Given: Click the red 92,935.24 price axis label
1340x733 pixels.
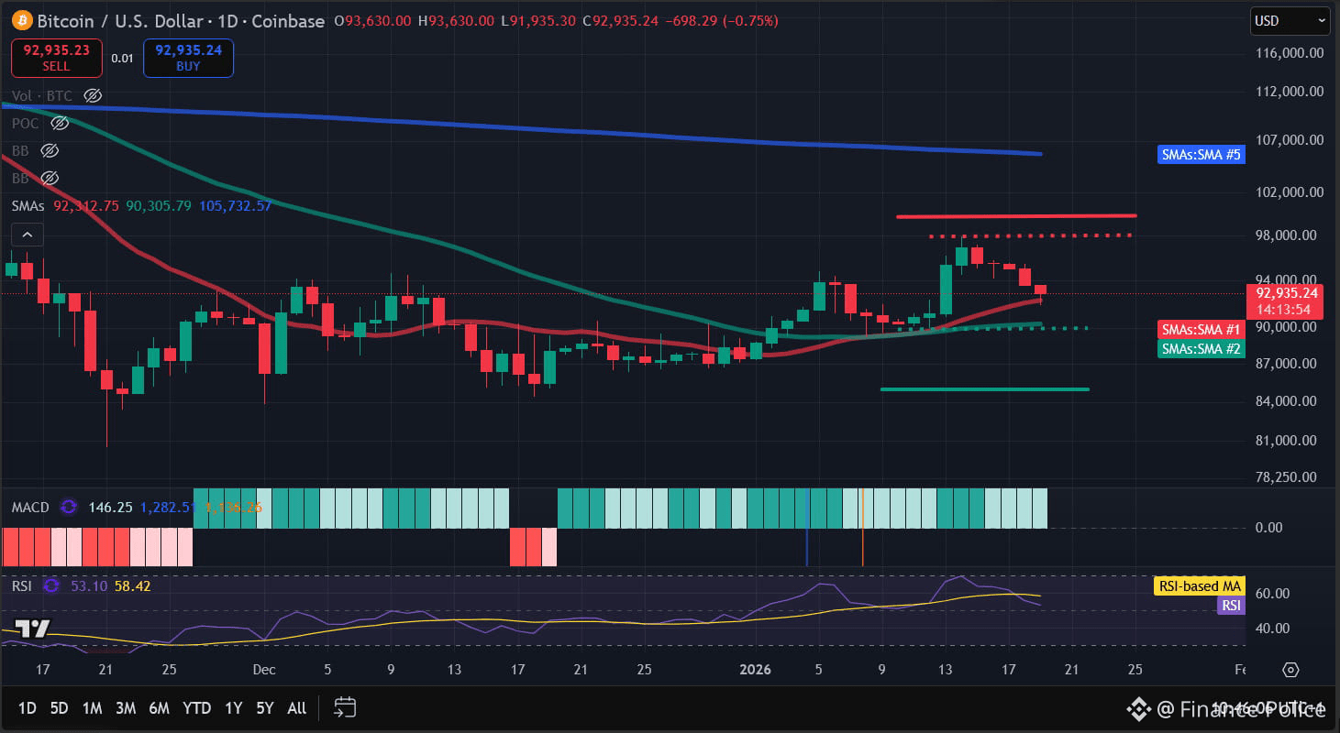Looking at the screenshot, I should [1285, 301].
